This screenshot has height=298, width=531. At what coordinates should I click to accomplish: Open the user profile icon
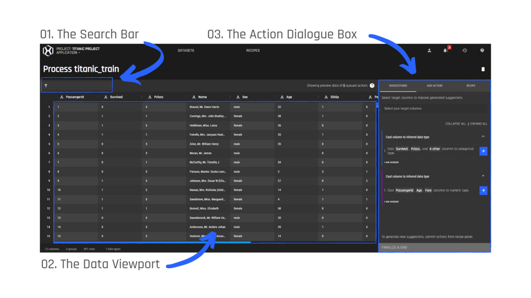[x=429, y=50]
